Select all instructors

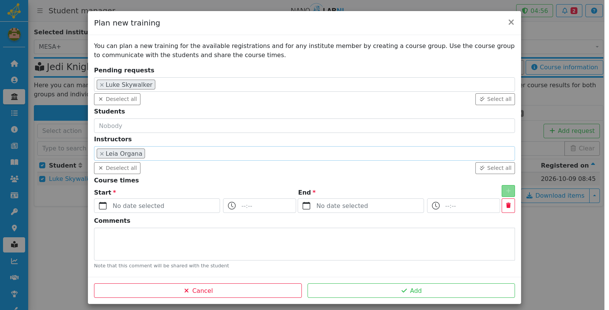coord(495,168)
